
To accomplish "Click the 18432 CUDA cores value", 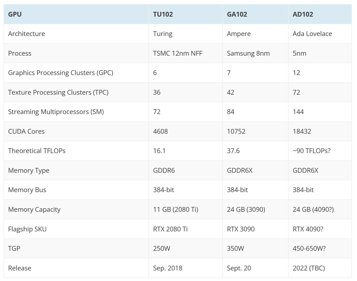I will [302, 131].
